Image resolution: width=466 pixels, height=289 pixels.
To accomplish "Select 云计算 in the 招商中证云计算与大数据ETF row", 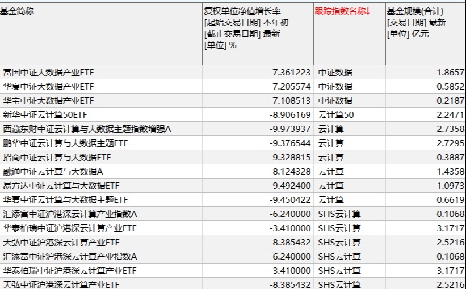I will point(331,158).
